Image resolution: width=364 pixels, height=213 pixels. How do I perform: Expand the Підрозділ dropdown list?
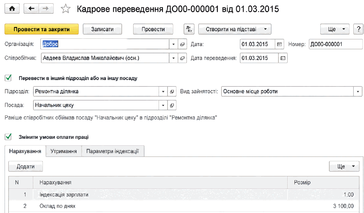[163, 91]
